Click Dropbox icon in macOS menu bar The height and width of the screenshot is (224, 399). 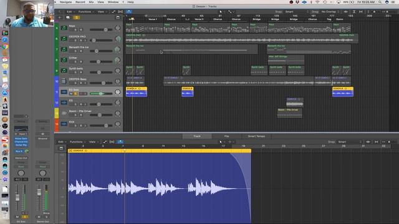[x=297, y=2]
